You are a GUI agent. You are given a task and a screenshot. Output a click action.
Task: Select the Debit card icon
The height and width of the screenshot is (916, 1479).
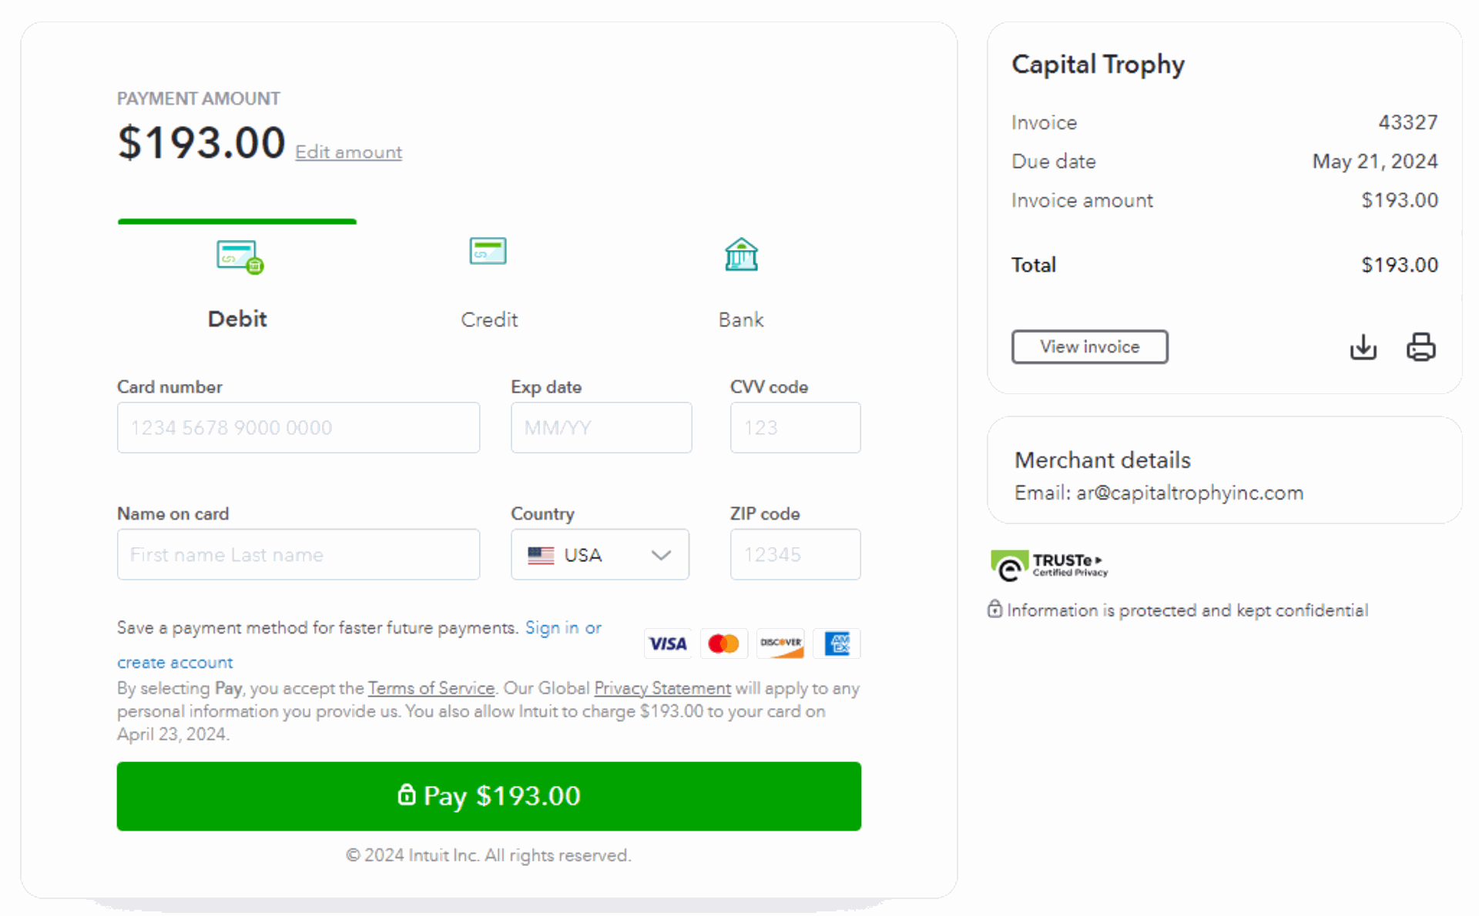pyautogui.click(x=240, y=257)
